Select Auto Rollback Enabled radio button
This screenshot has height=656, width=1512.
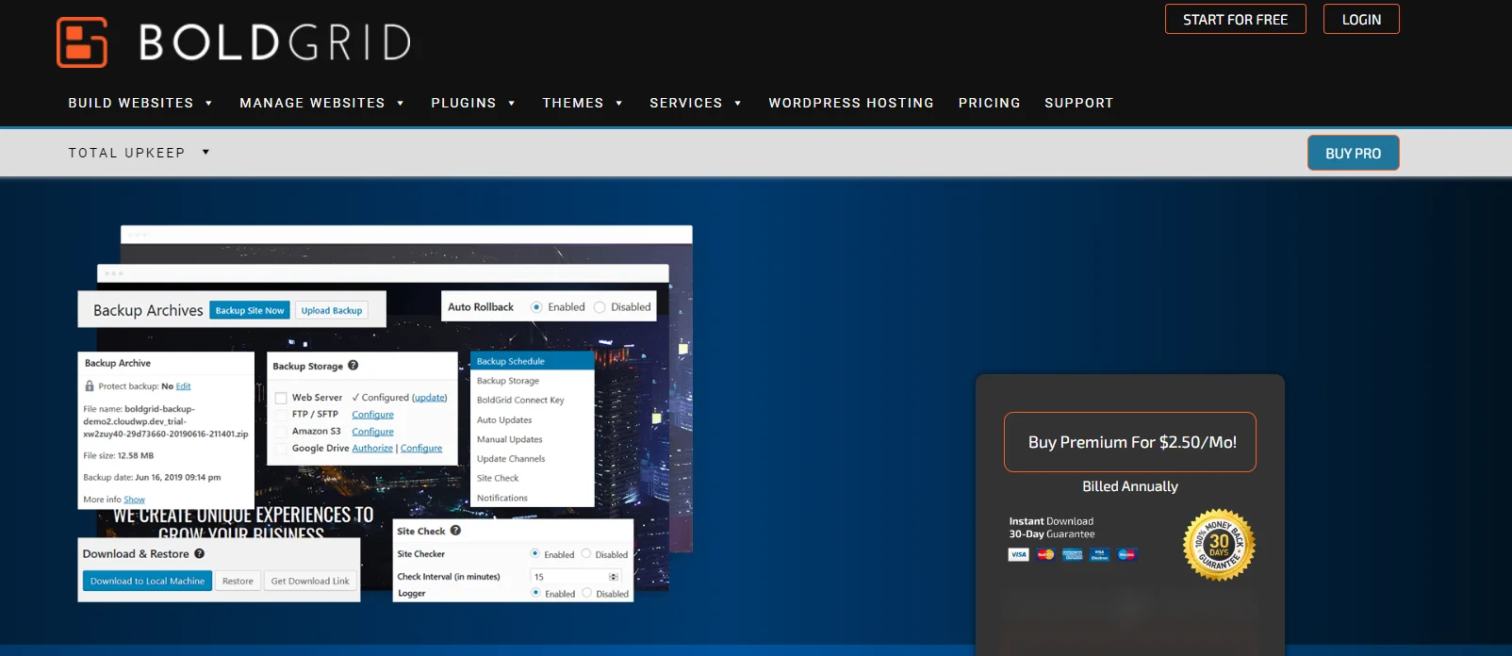pos(536,307)
